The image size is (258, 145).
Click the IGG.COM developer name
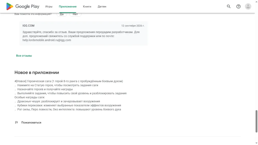[28, 26]
